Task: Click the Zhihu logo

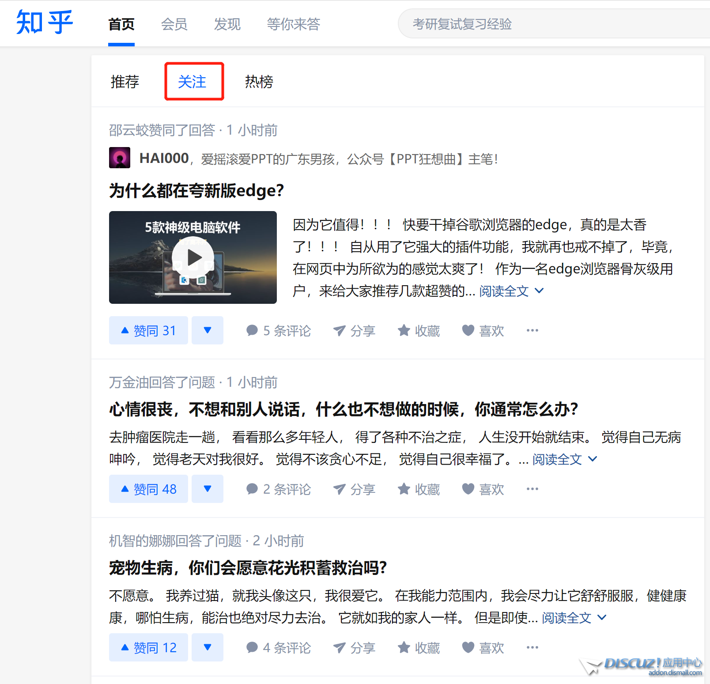Action: (44, 23)
